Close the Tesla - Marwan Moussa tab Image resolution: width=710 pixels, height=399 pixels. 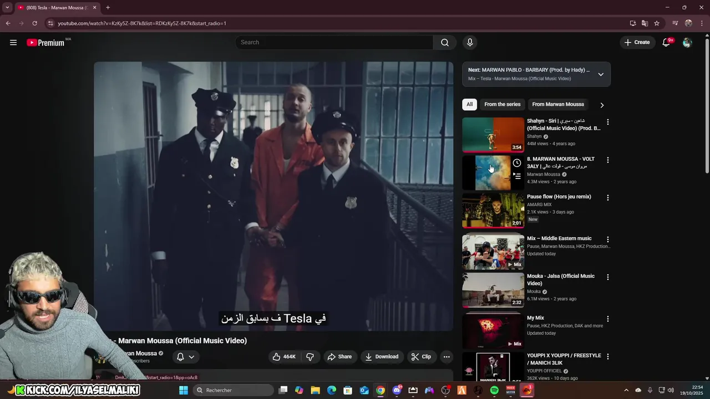point(94,8)
